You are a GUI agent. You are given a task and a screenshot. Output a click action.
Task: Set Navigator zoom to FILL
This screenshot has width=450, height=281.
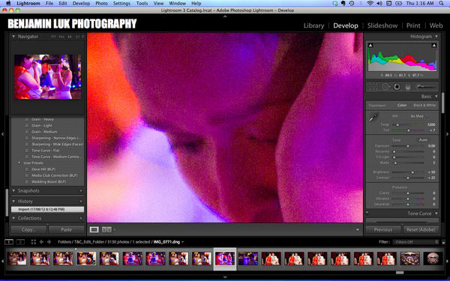tap(61, 37)
